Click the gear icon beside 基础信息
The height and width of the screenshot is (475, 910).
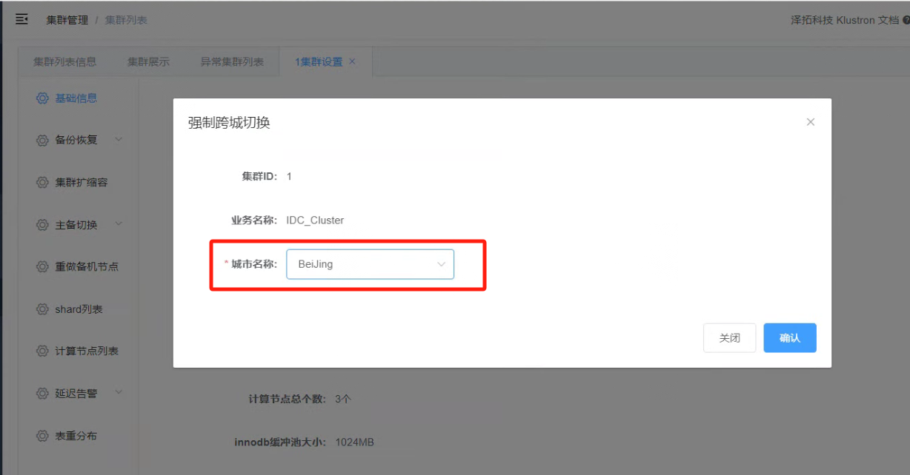tap(42, 98)
